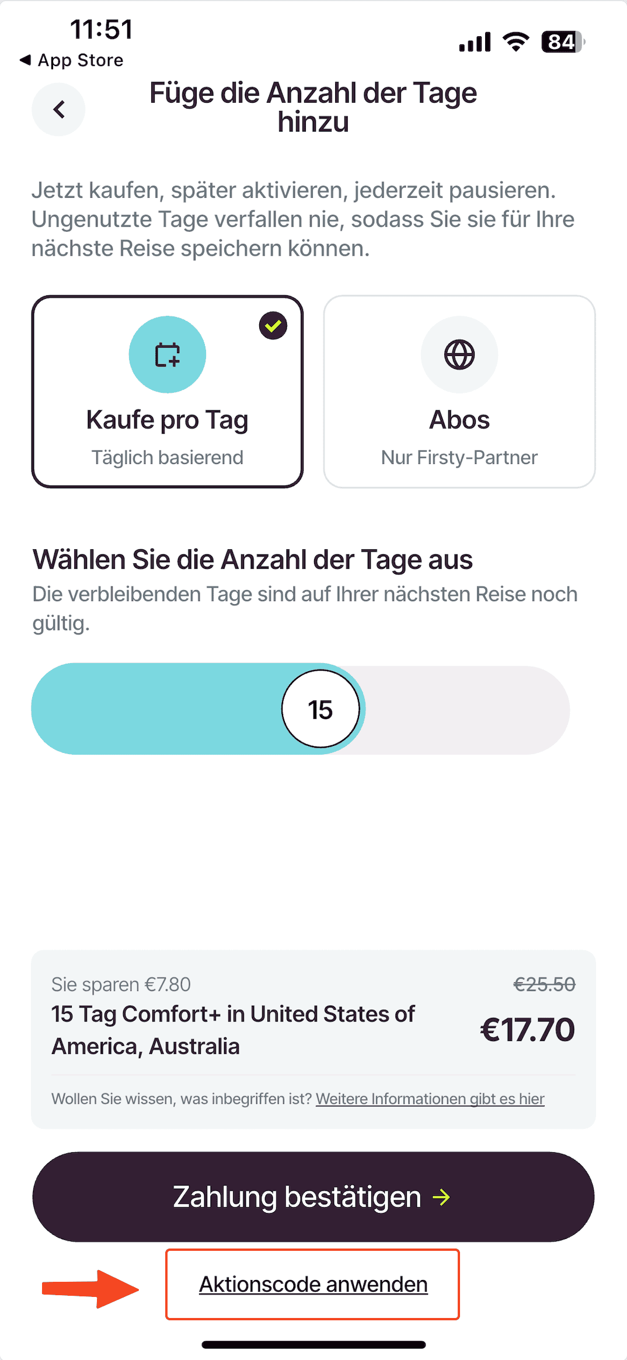This screenshot has width=627, height=1360.
Task: Tap the yellow arrow on payment button
Action: coord(441,1198)
